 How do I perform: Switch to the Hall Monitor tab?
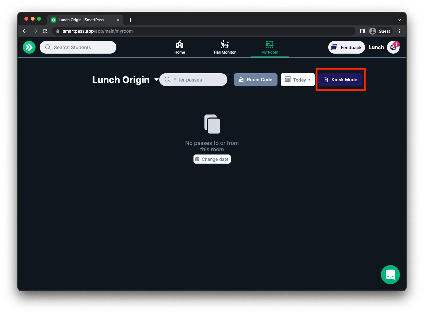pyautogui.click(x=225, y=48)
